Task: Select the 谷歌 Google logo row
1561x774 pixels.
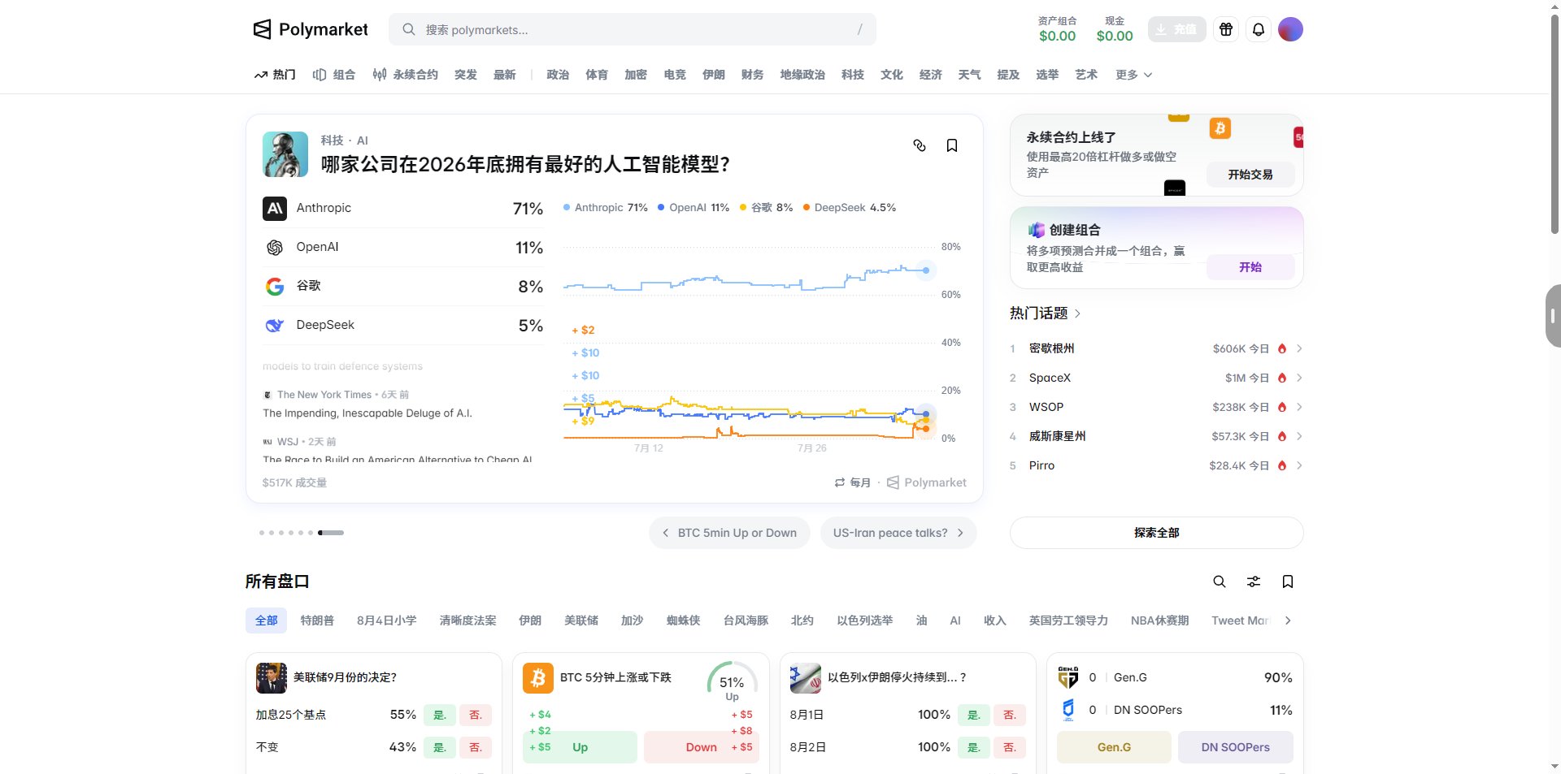Action: (x=275, y=287)
